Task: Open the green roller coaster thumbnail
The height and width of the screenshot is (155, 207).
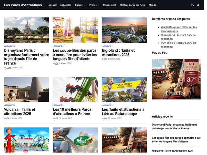Action: click(x=75, y=89)
